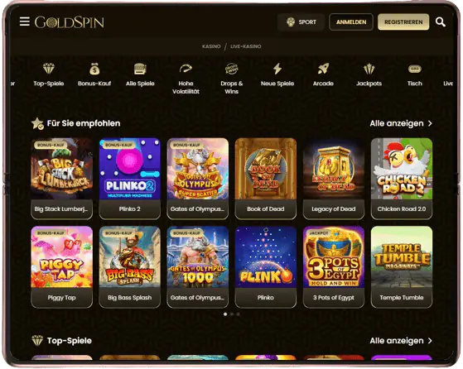Open the Chicken Road 2.0 game tile
The height and width of the screenshot is (369, 463).
402,179
